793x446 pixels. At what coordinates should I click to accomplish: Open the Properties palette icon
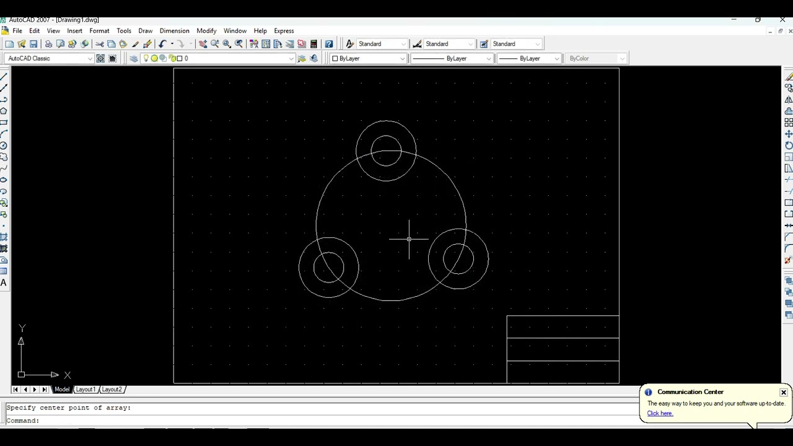pyautogui.click(x=254, y=44)
